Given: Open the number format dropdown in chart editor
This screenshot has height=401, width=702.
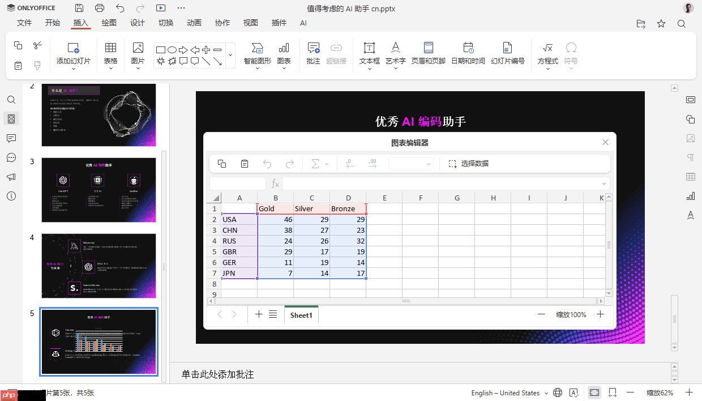Looking at the screenshot, I should click(x=410, y=163).
